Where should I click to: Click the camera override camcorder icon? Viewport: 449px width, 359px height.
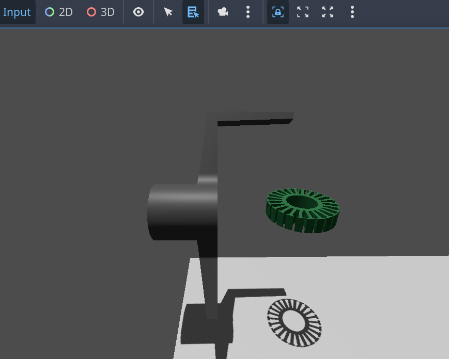coord(222,12)
